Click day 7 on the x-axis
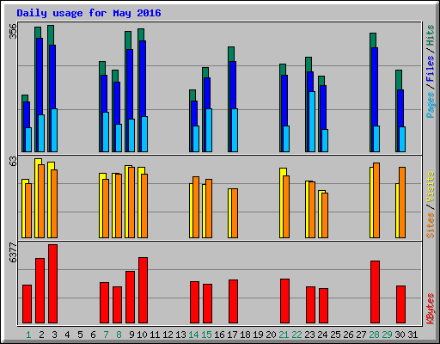 106,335
